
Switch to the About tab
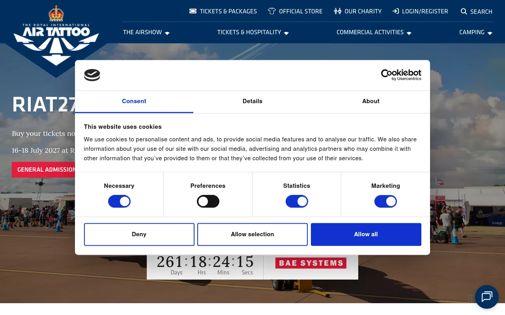[x=371, y=101]
